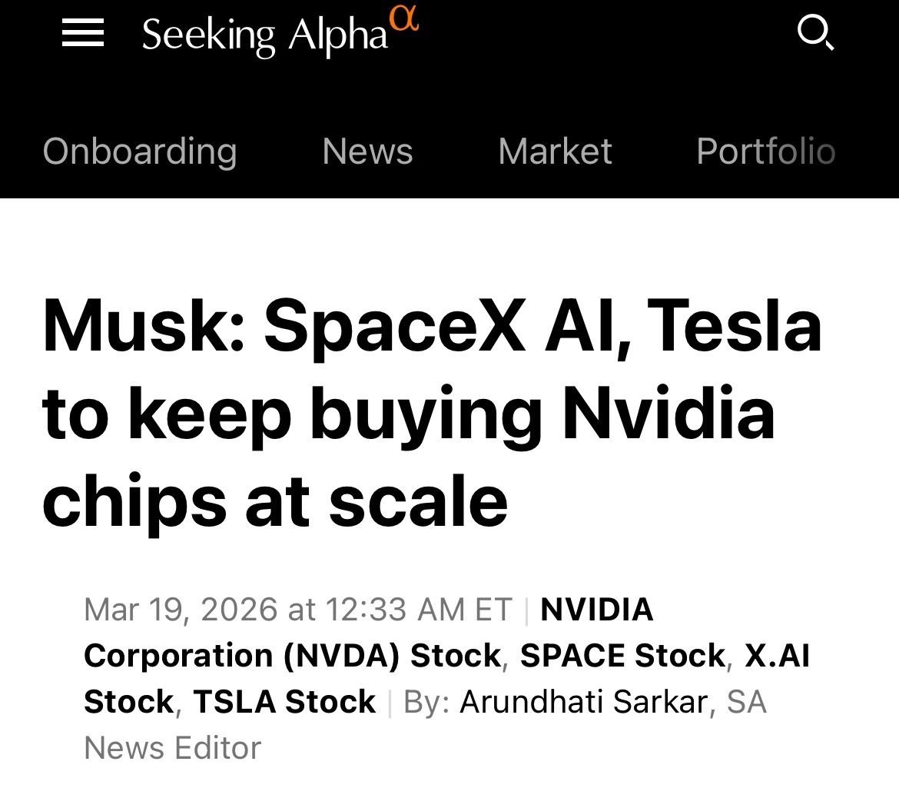Click the word 'Nvidia' in the headline
Image resolution: width=899 pixels, height=808 pixels.
pos(668,415)
